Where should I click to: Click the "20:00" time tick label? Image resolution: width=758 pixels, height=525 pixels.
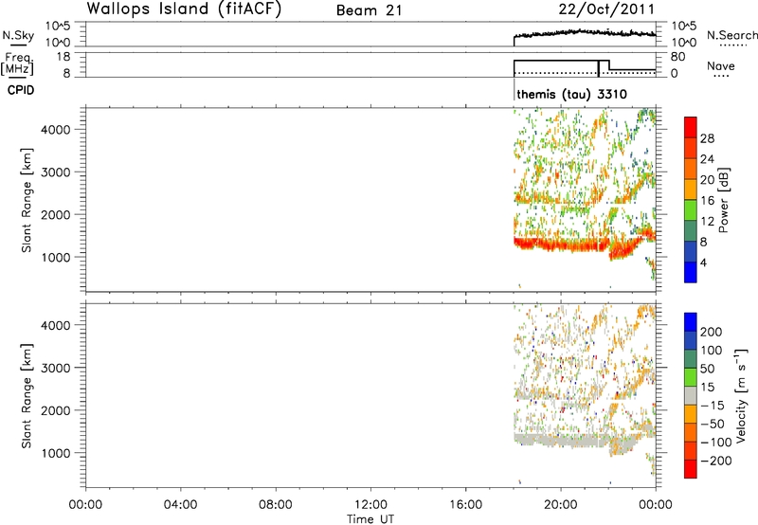(561, 505)
